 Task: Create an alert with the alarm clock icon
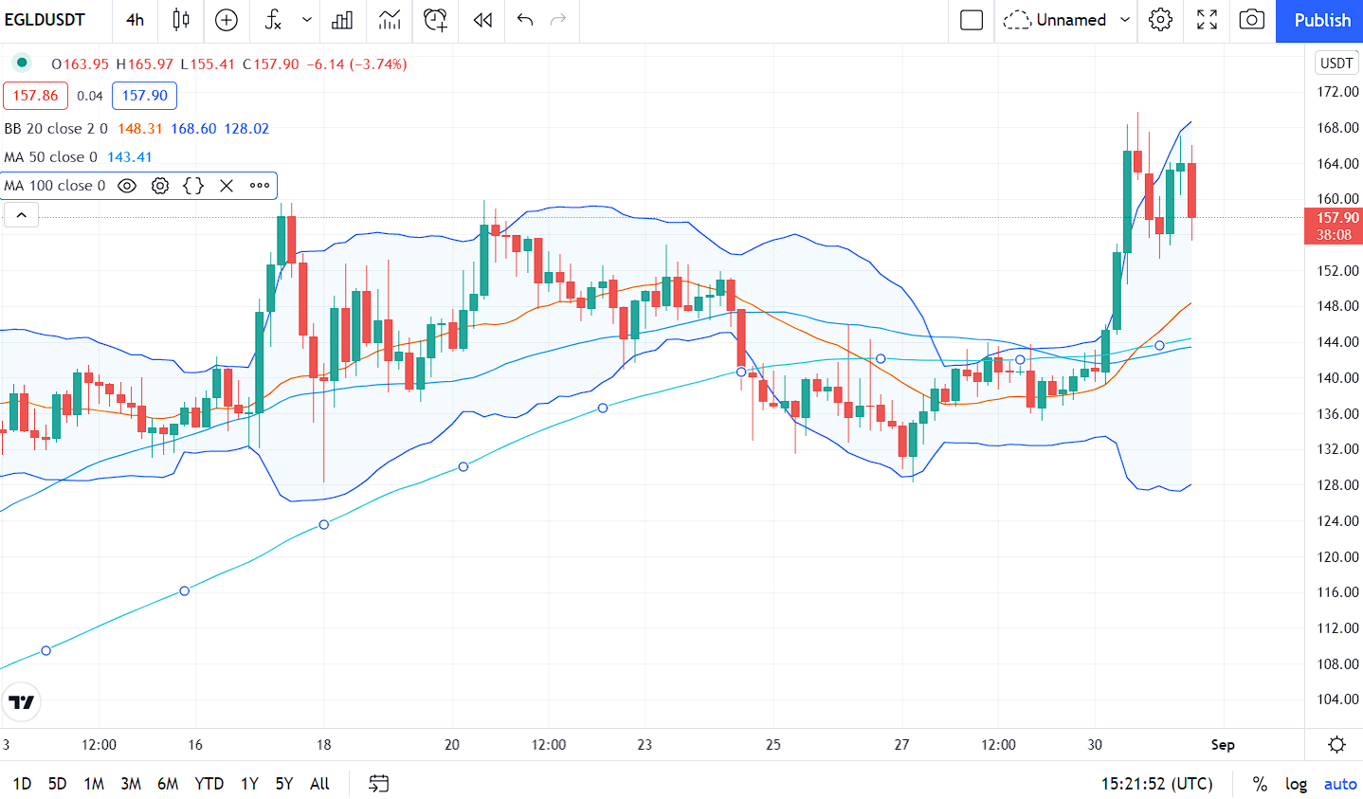pos(435,20)
